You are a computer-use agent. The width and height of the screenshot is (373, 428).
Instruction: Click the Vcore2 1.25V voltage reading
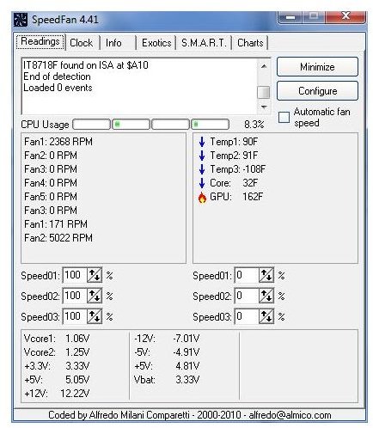coord(57,352)
